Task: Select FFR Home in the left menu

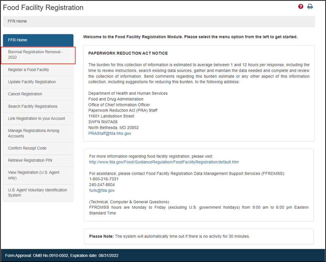Action: [38, 40]
